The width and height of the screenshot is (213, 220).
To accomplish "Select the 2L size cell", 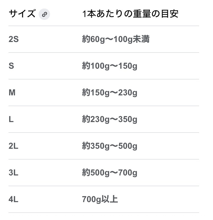I will click(x=14, y=146).
